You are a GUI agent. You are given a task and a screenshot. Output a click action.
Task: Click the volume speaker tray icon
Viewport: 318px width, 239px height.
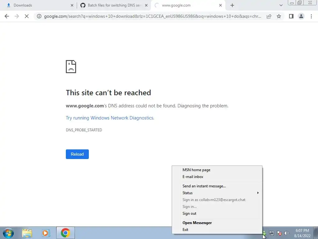[x=287, y=233]
